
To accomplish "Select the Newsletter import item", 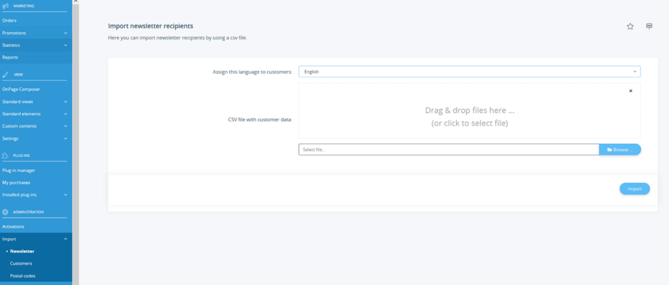I will [22, 251].
